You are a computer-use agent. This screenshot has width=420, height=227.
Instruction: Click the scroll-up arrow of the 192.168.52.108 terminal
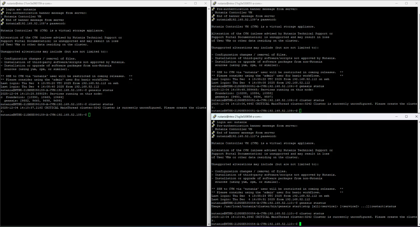tap(209, 9)
